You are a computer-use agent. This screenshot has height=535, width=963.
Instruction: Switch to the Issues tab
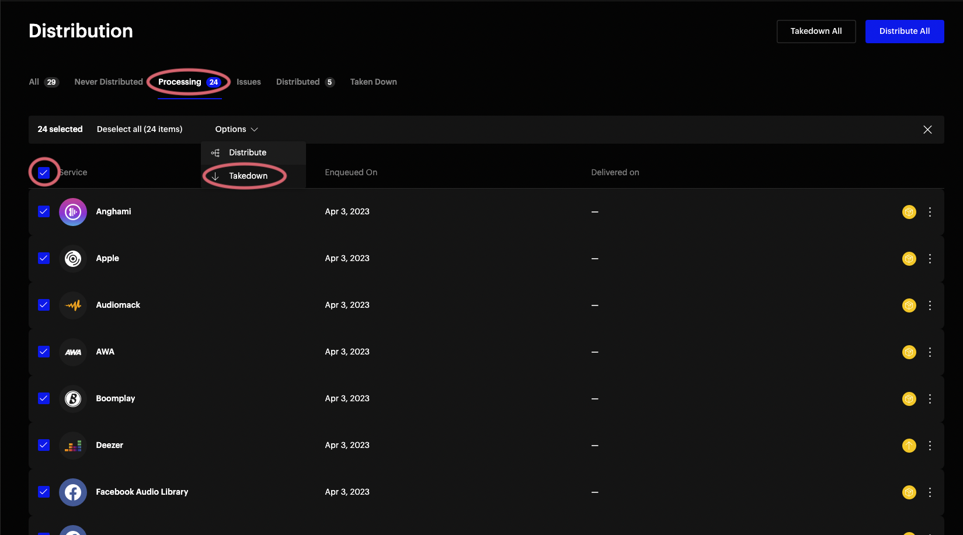[x=249, y=82]
